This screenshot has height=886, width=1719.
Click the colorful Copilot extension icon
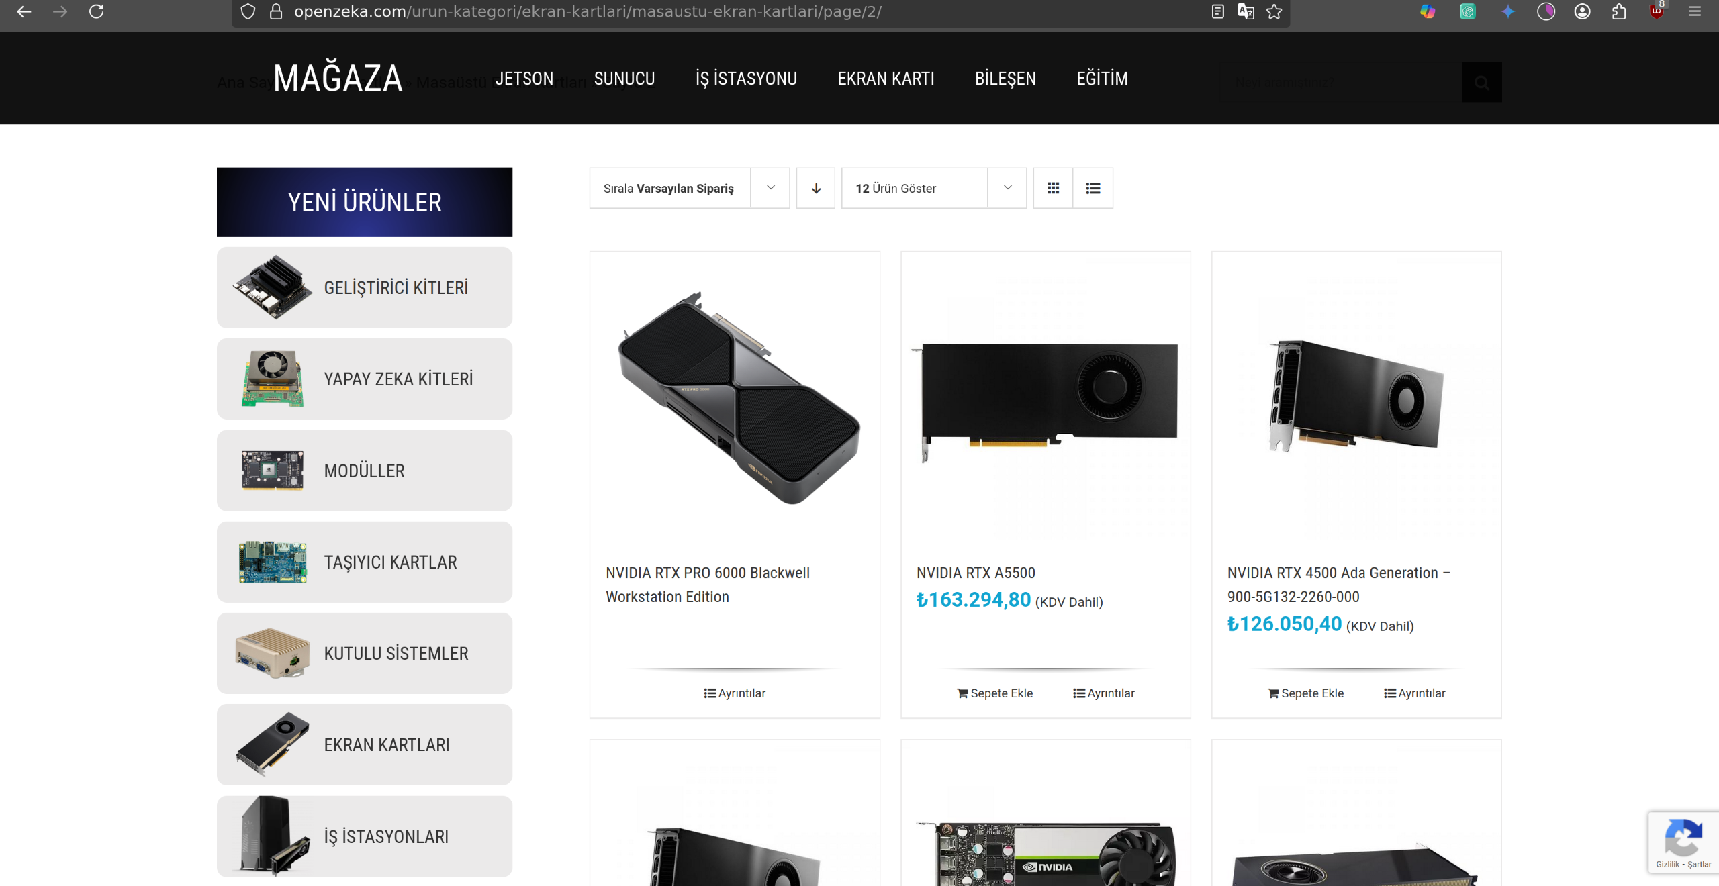(1428, 11)
